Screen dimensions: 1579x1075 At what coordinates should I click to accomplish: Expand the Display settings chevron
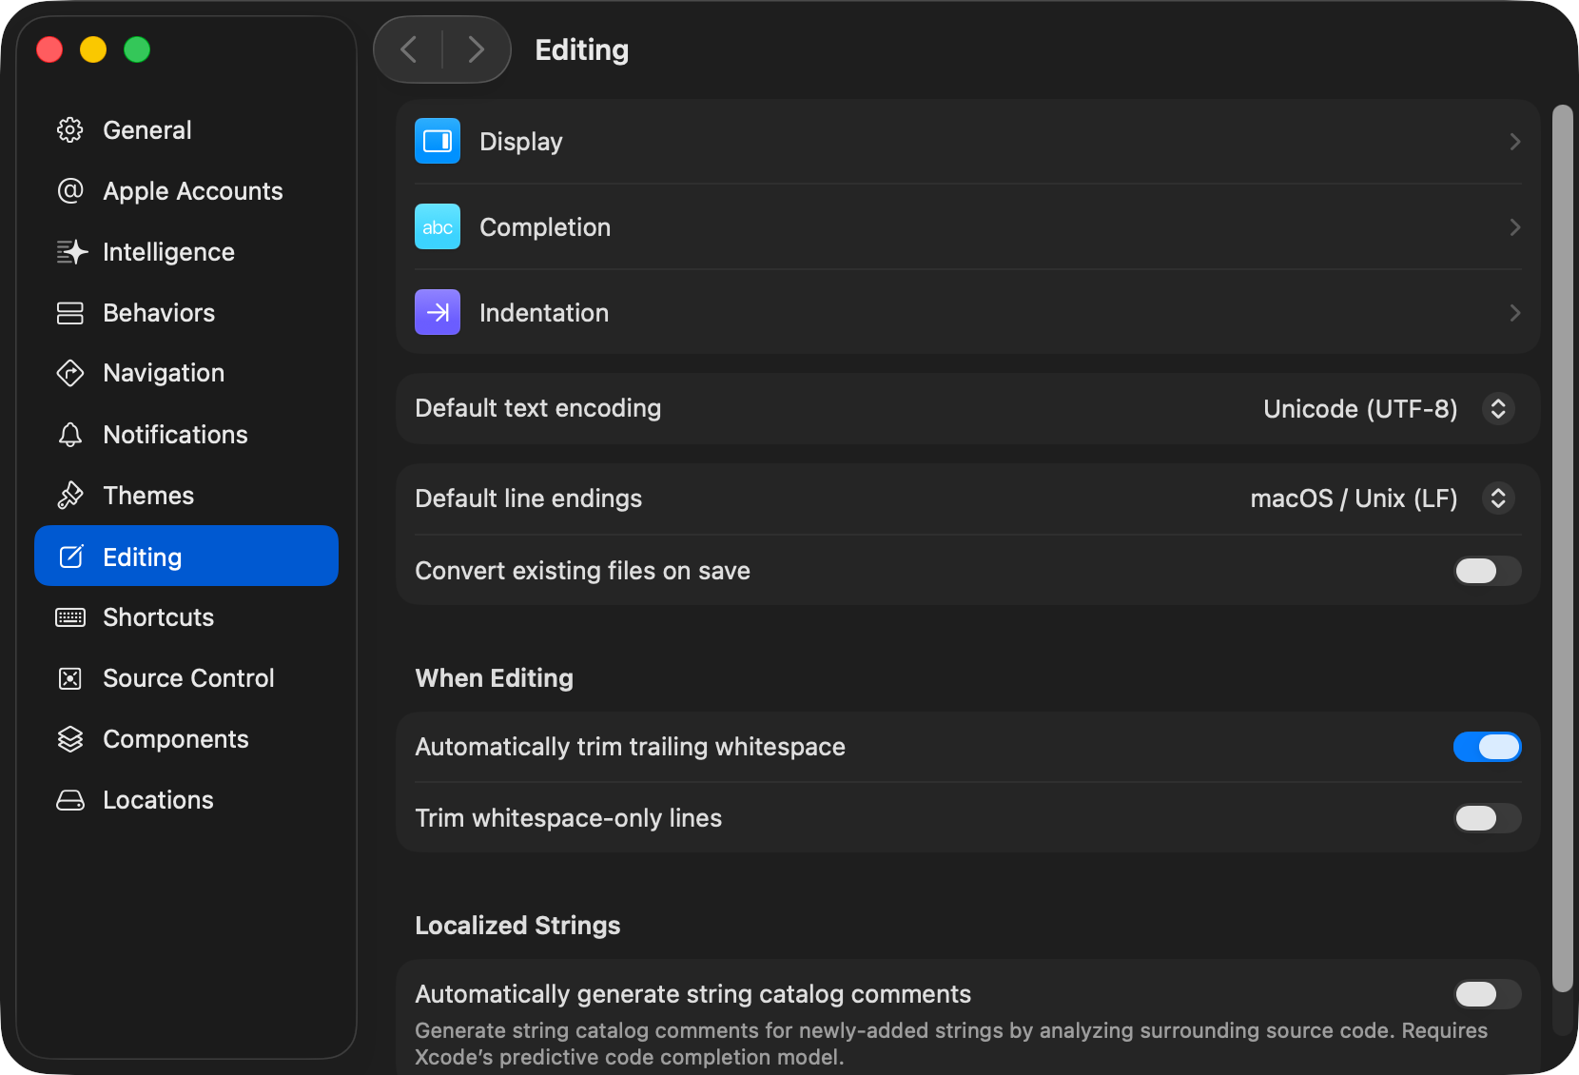(x=1514, y=142)
